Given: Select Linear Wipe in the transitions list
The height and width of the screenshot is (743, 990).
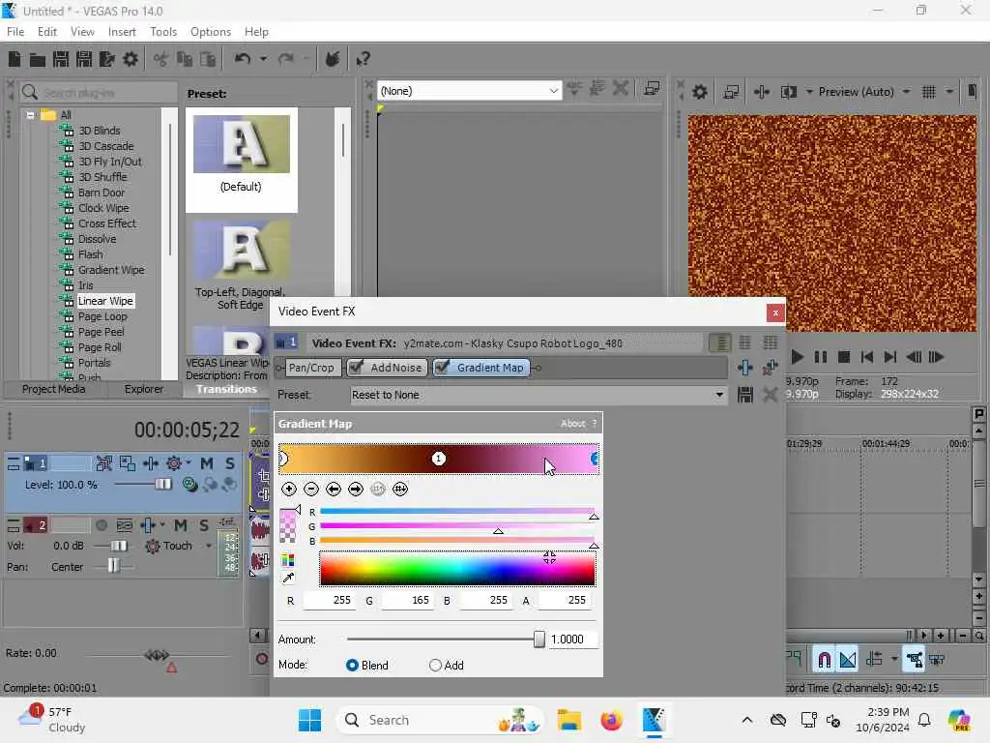Looking at the screenshot, I should [105, 301].
